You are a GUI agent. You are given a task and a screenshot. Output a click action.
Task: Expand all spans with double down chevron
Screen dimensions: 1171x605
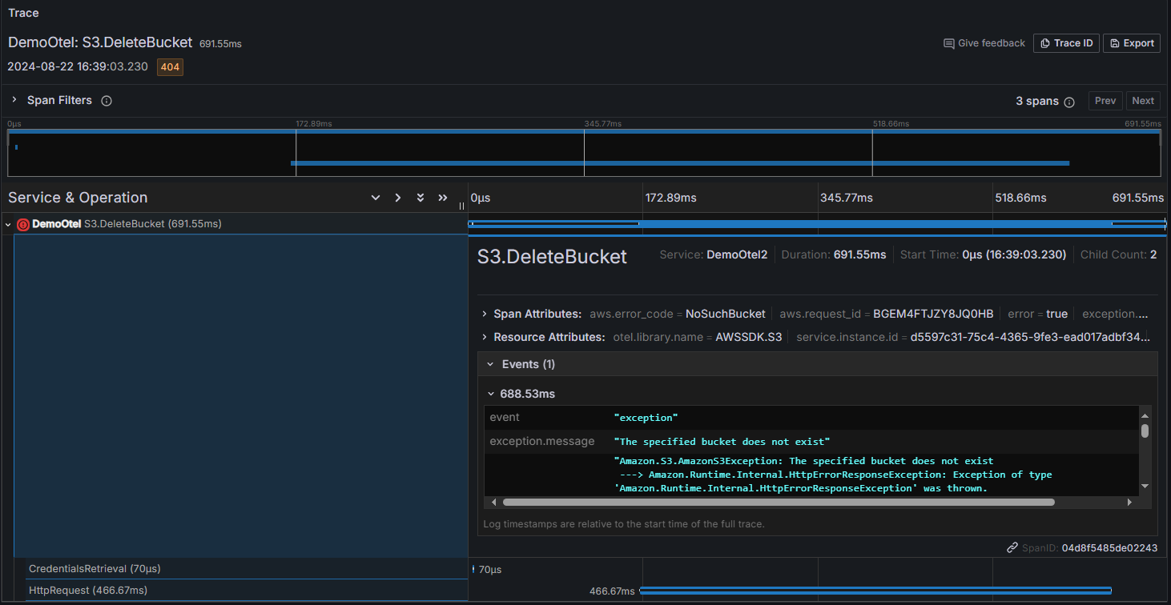coord(420,198)
